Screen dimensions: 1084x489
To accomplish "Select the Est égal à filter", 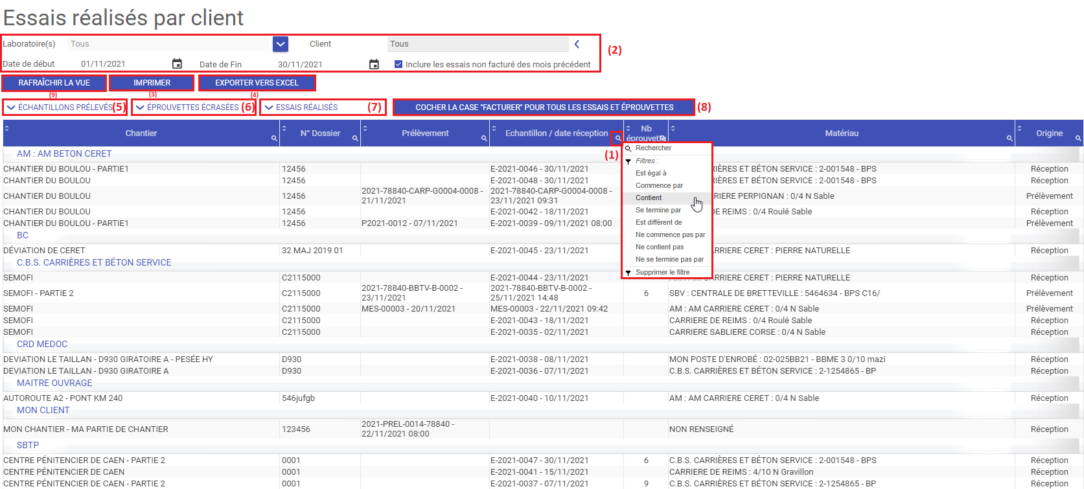I will coord(667,173).
